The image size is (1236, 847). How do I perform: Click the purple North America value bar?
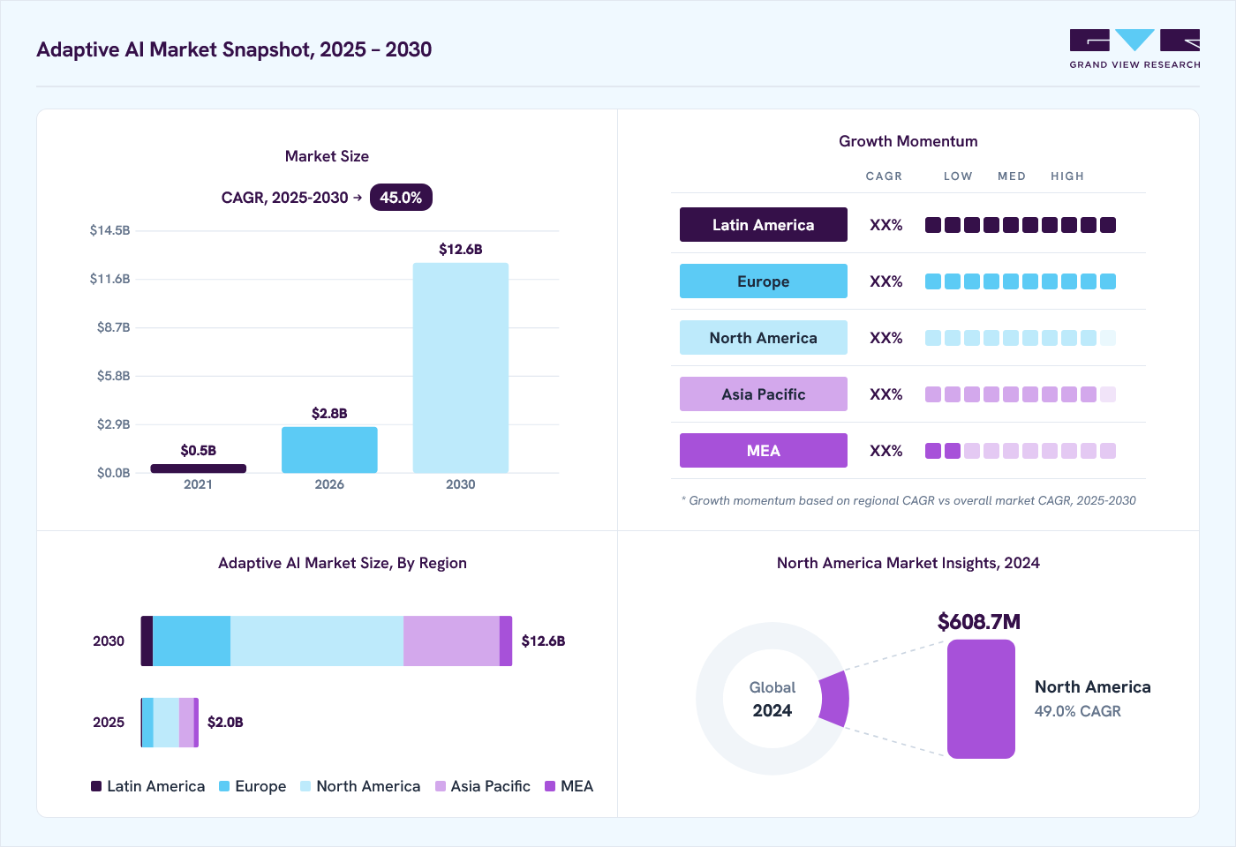click(x=981, y=699)
